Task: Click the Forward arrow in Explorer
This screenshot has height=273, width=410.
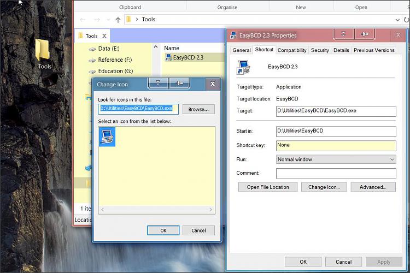Action: (97, 20)
